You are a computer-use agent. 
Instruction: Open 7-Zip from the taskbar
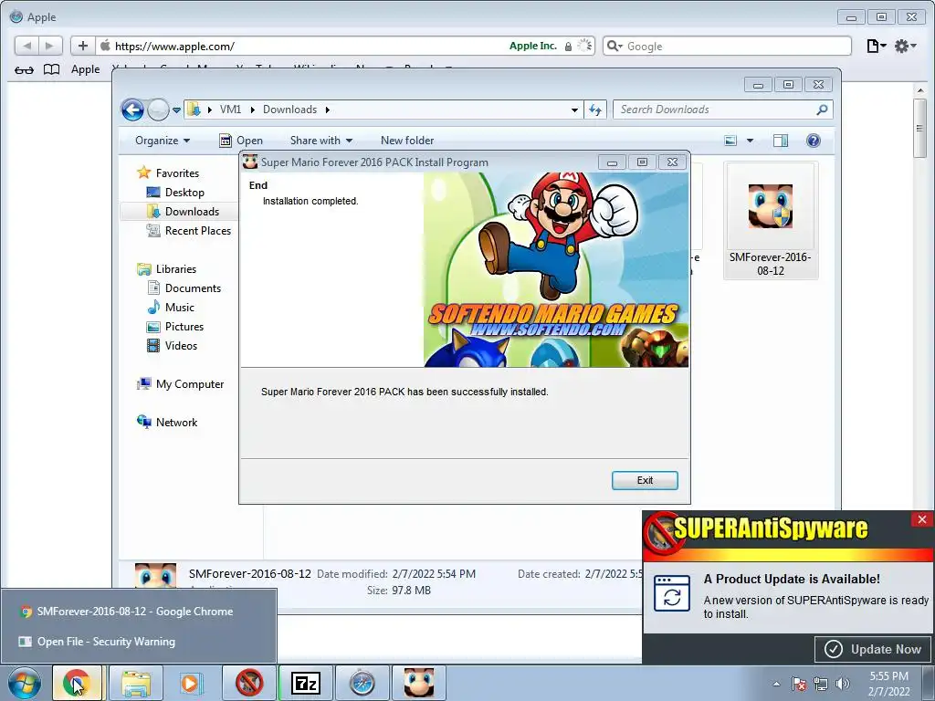pyautogui.click(x=305, y=683)
